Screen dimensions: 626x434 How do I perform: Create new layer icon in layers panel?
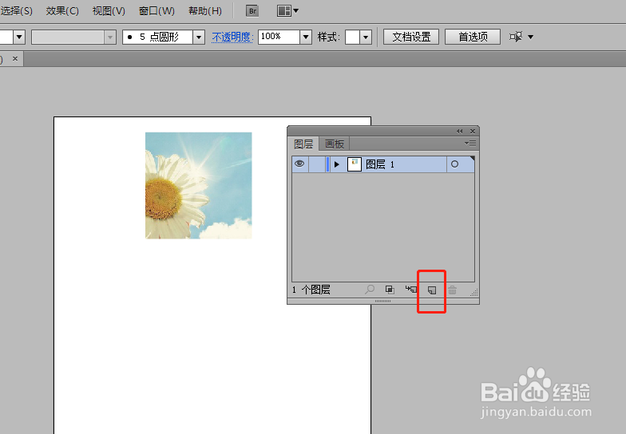coord(431,290)
